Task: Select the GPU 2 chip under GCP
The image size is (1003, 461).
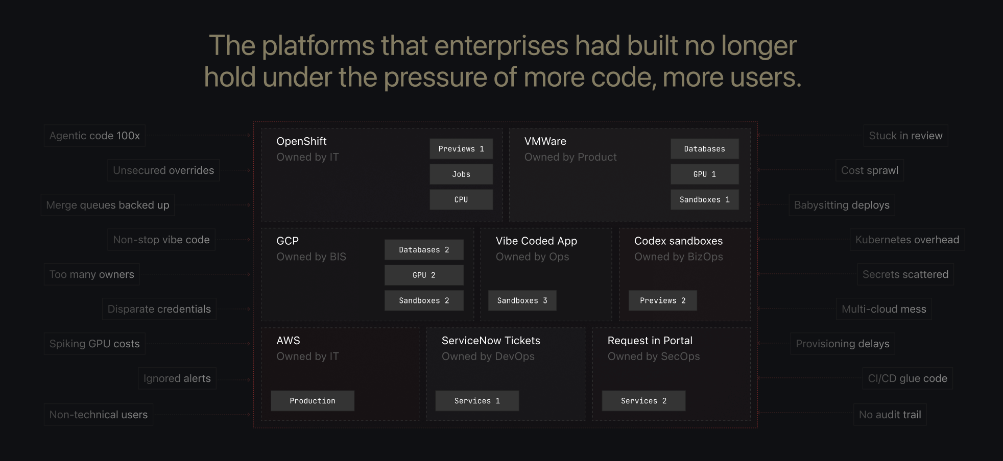Action: point(424,275)
